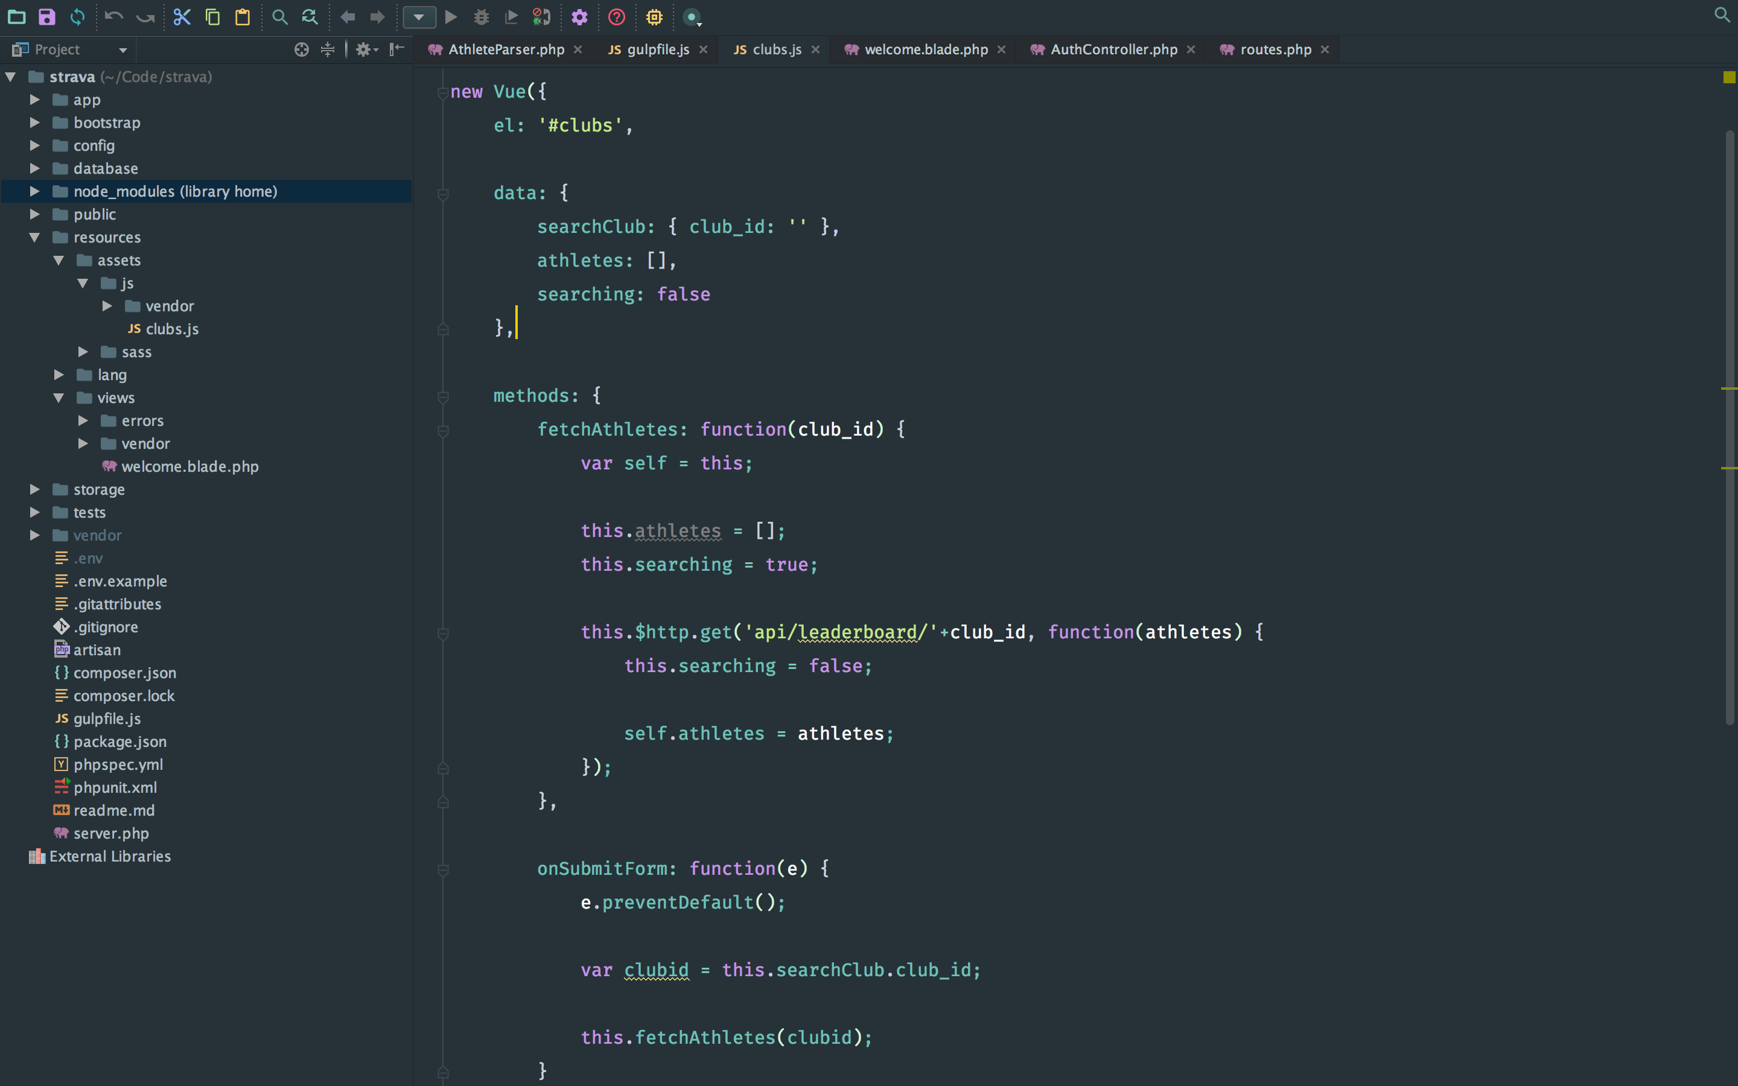Click the Paste clipboard icon

pyautogui.click(x=243, y=16)
